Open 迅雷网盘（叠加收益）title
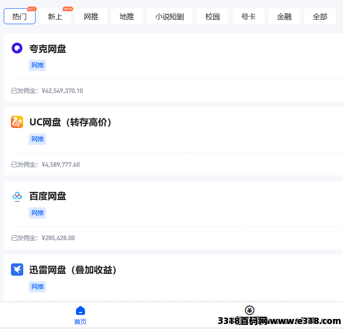 [73, 270]
